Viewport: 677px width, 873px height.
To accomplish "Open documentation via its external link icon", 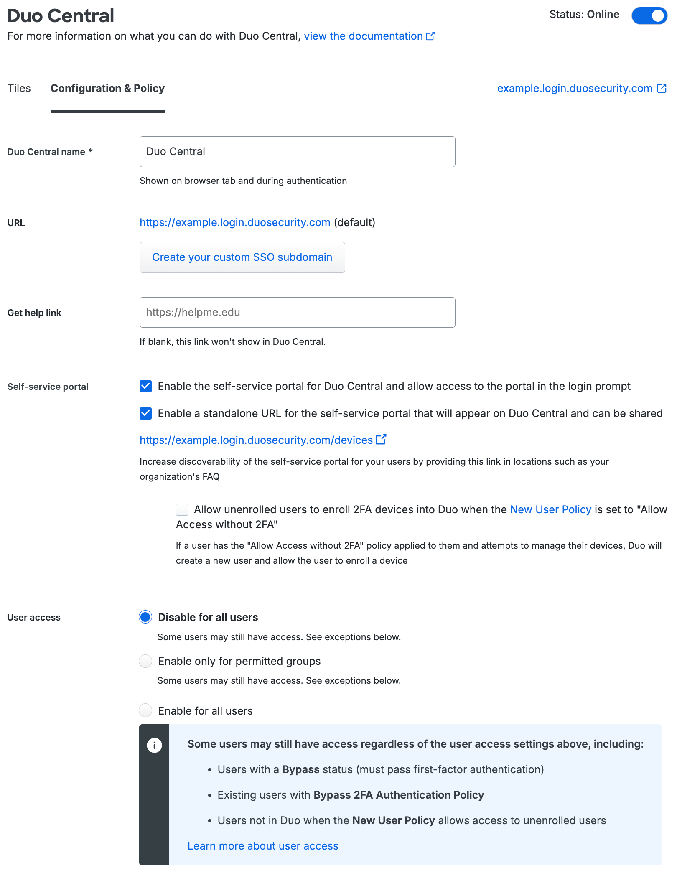I will [x=430, y=36].
